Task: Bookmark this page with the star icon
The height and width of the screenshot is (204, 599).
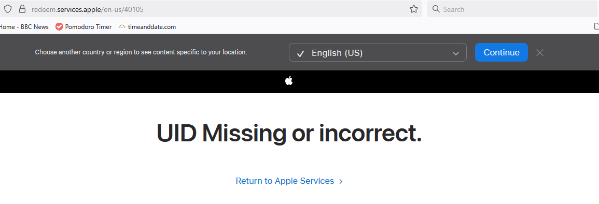Action: coord(414,9)
